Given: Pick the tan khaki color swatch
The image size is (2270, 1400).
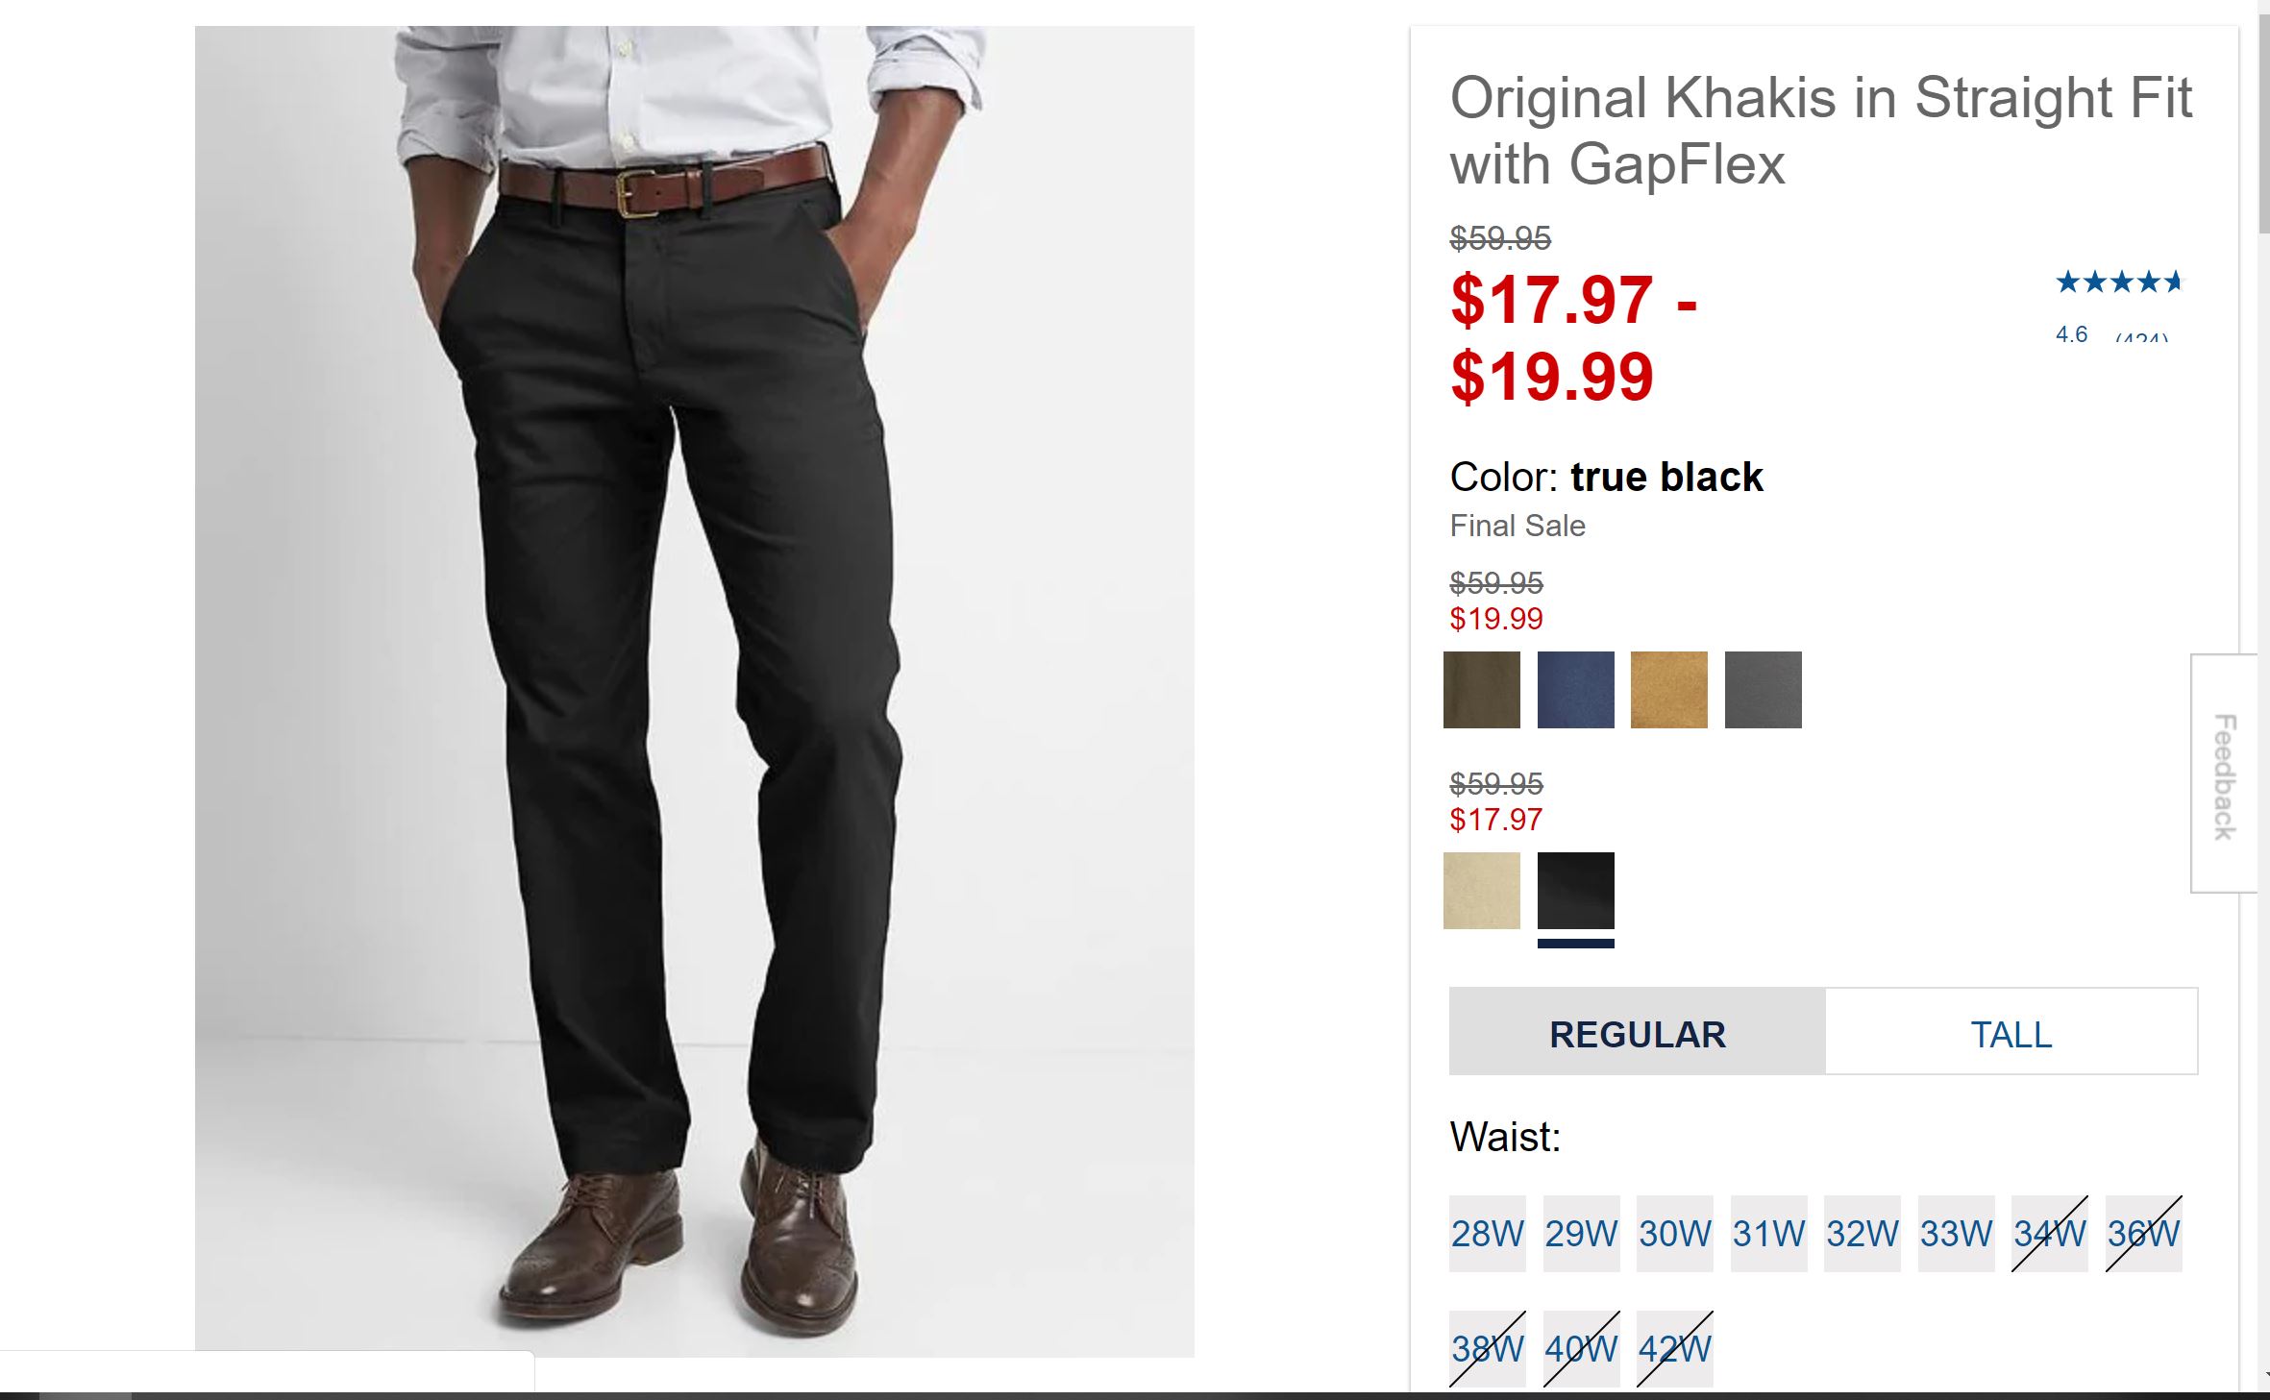Looking at the screenshot, I should pyautogui.click(x=1668, y=689).
